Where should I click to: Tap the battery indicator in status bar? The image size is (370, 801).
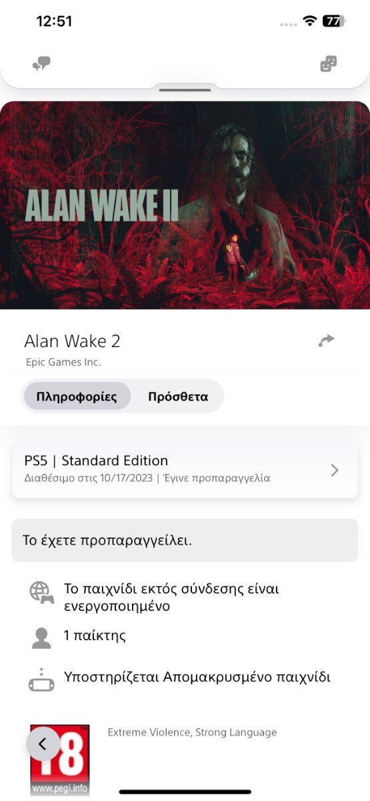(334, 21)
